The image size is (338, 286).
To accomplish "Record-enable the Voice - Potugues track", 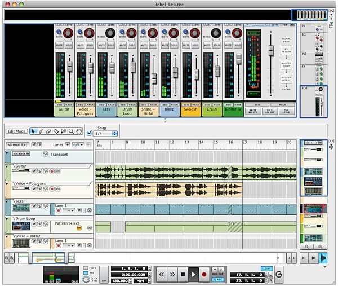I will tap(52, 189).
